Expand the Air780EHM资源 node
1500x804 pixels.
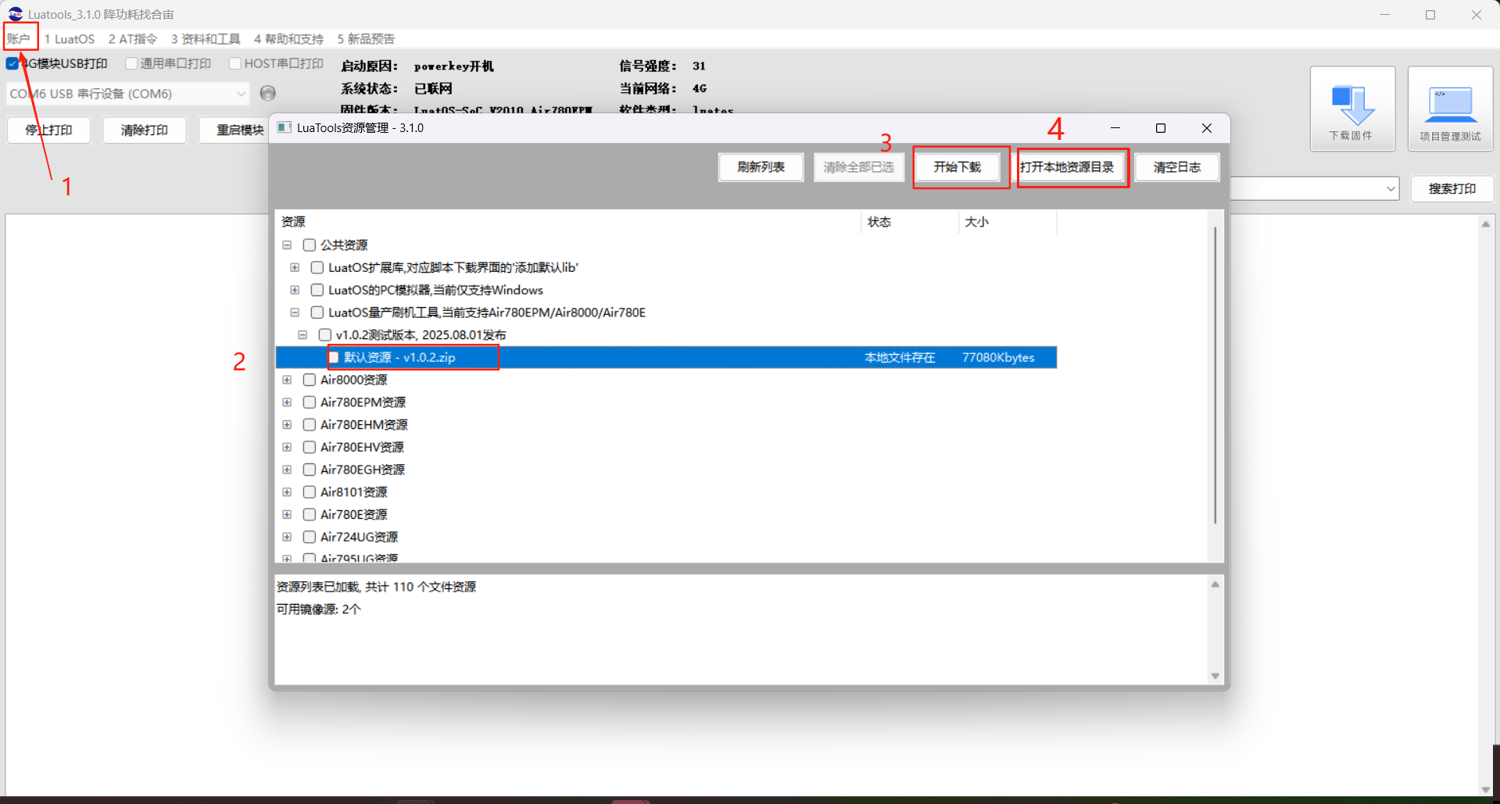pyautogui.click(x=287, y=424)
